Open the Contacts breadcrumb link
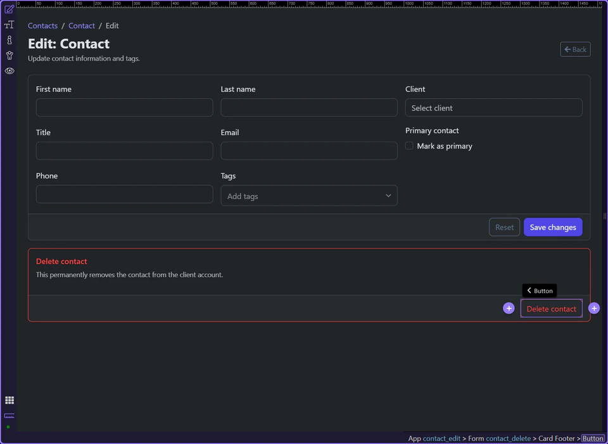The width and height of the screenshot is (608, 444). [42, 25]
